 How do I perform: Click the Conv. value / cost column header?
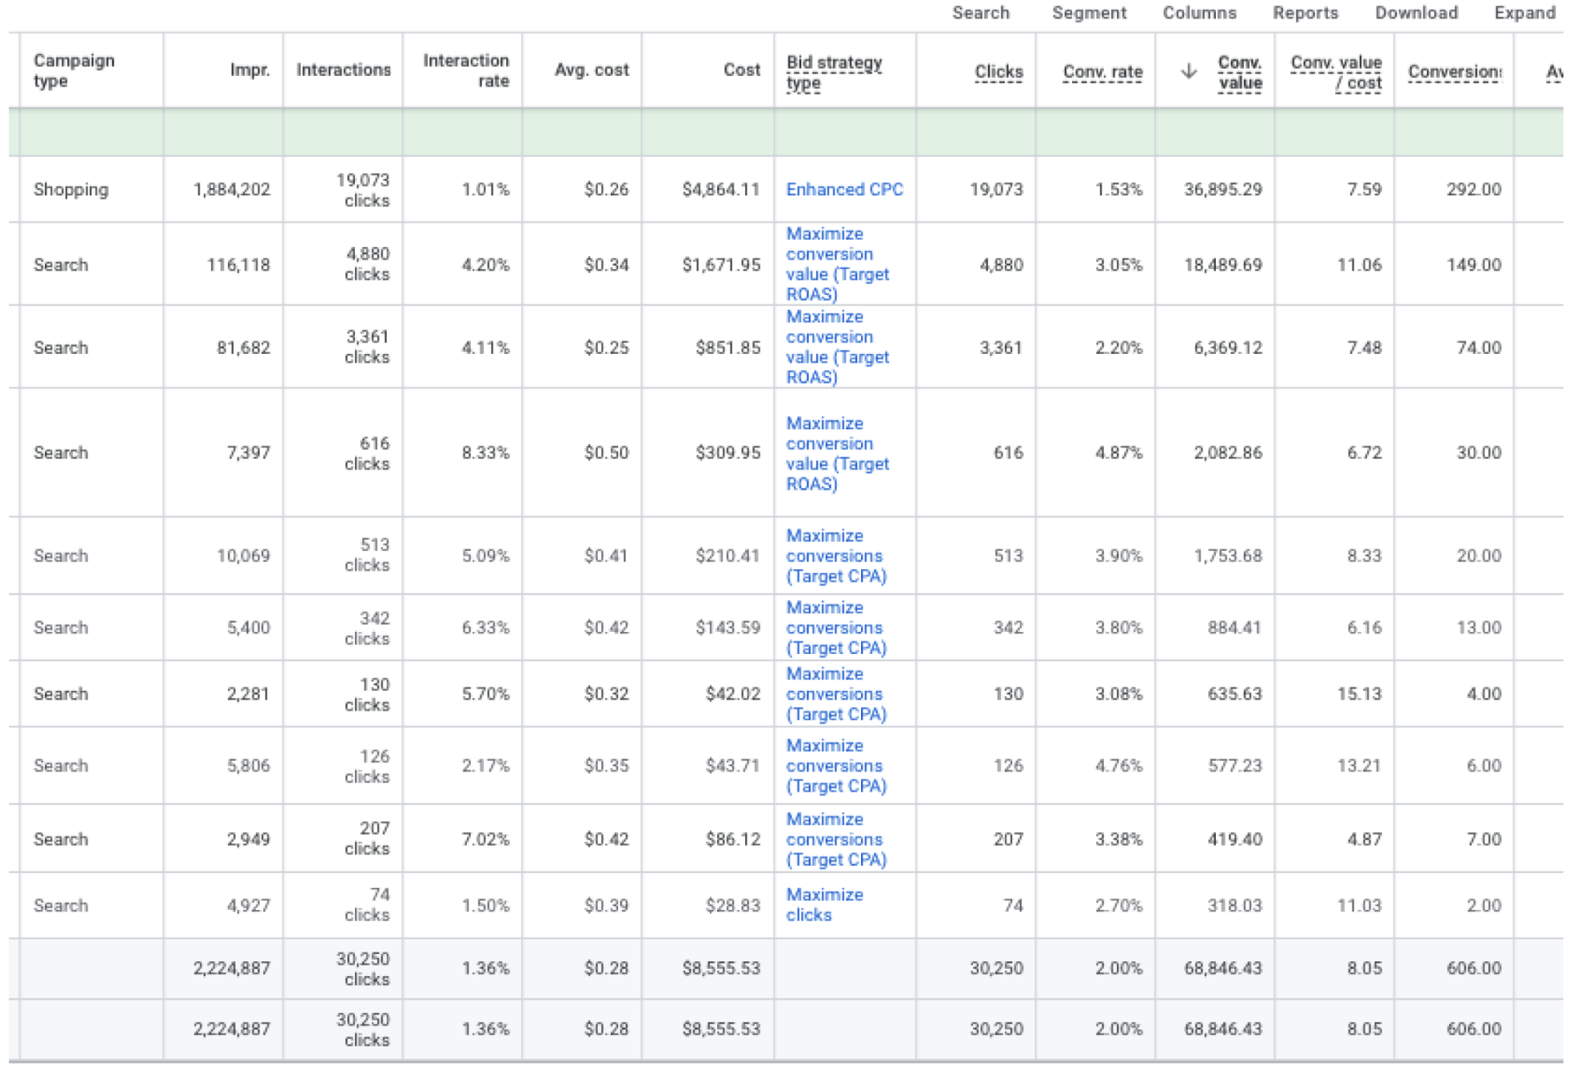[x=1336, y=72]
